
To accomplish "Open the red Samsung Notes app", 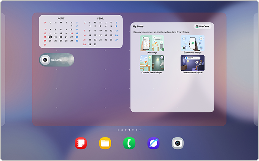I will [81, 143].
